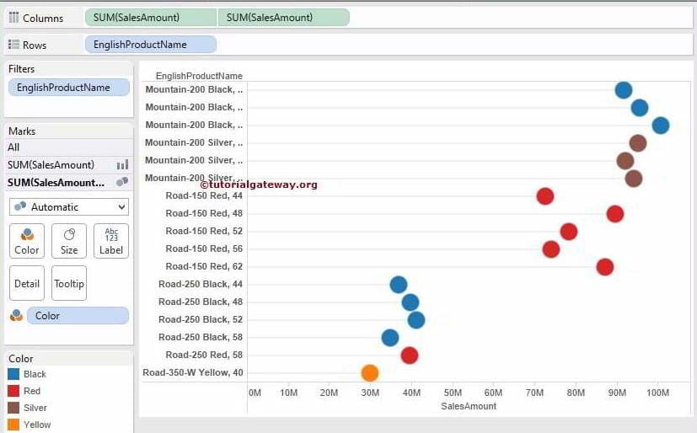Click the Red legend swatch
Screen dimensions: 697x433
coord(13,391)
